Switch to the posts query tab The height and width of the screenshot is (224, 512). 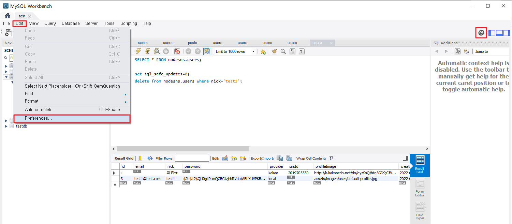click(x=192, y=43)
